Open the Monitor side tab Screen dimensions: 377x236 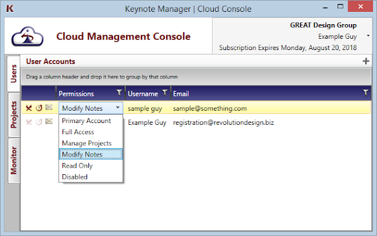click(x=14, y=161)
